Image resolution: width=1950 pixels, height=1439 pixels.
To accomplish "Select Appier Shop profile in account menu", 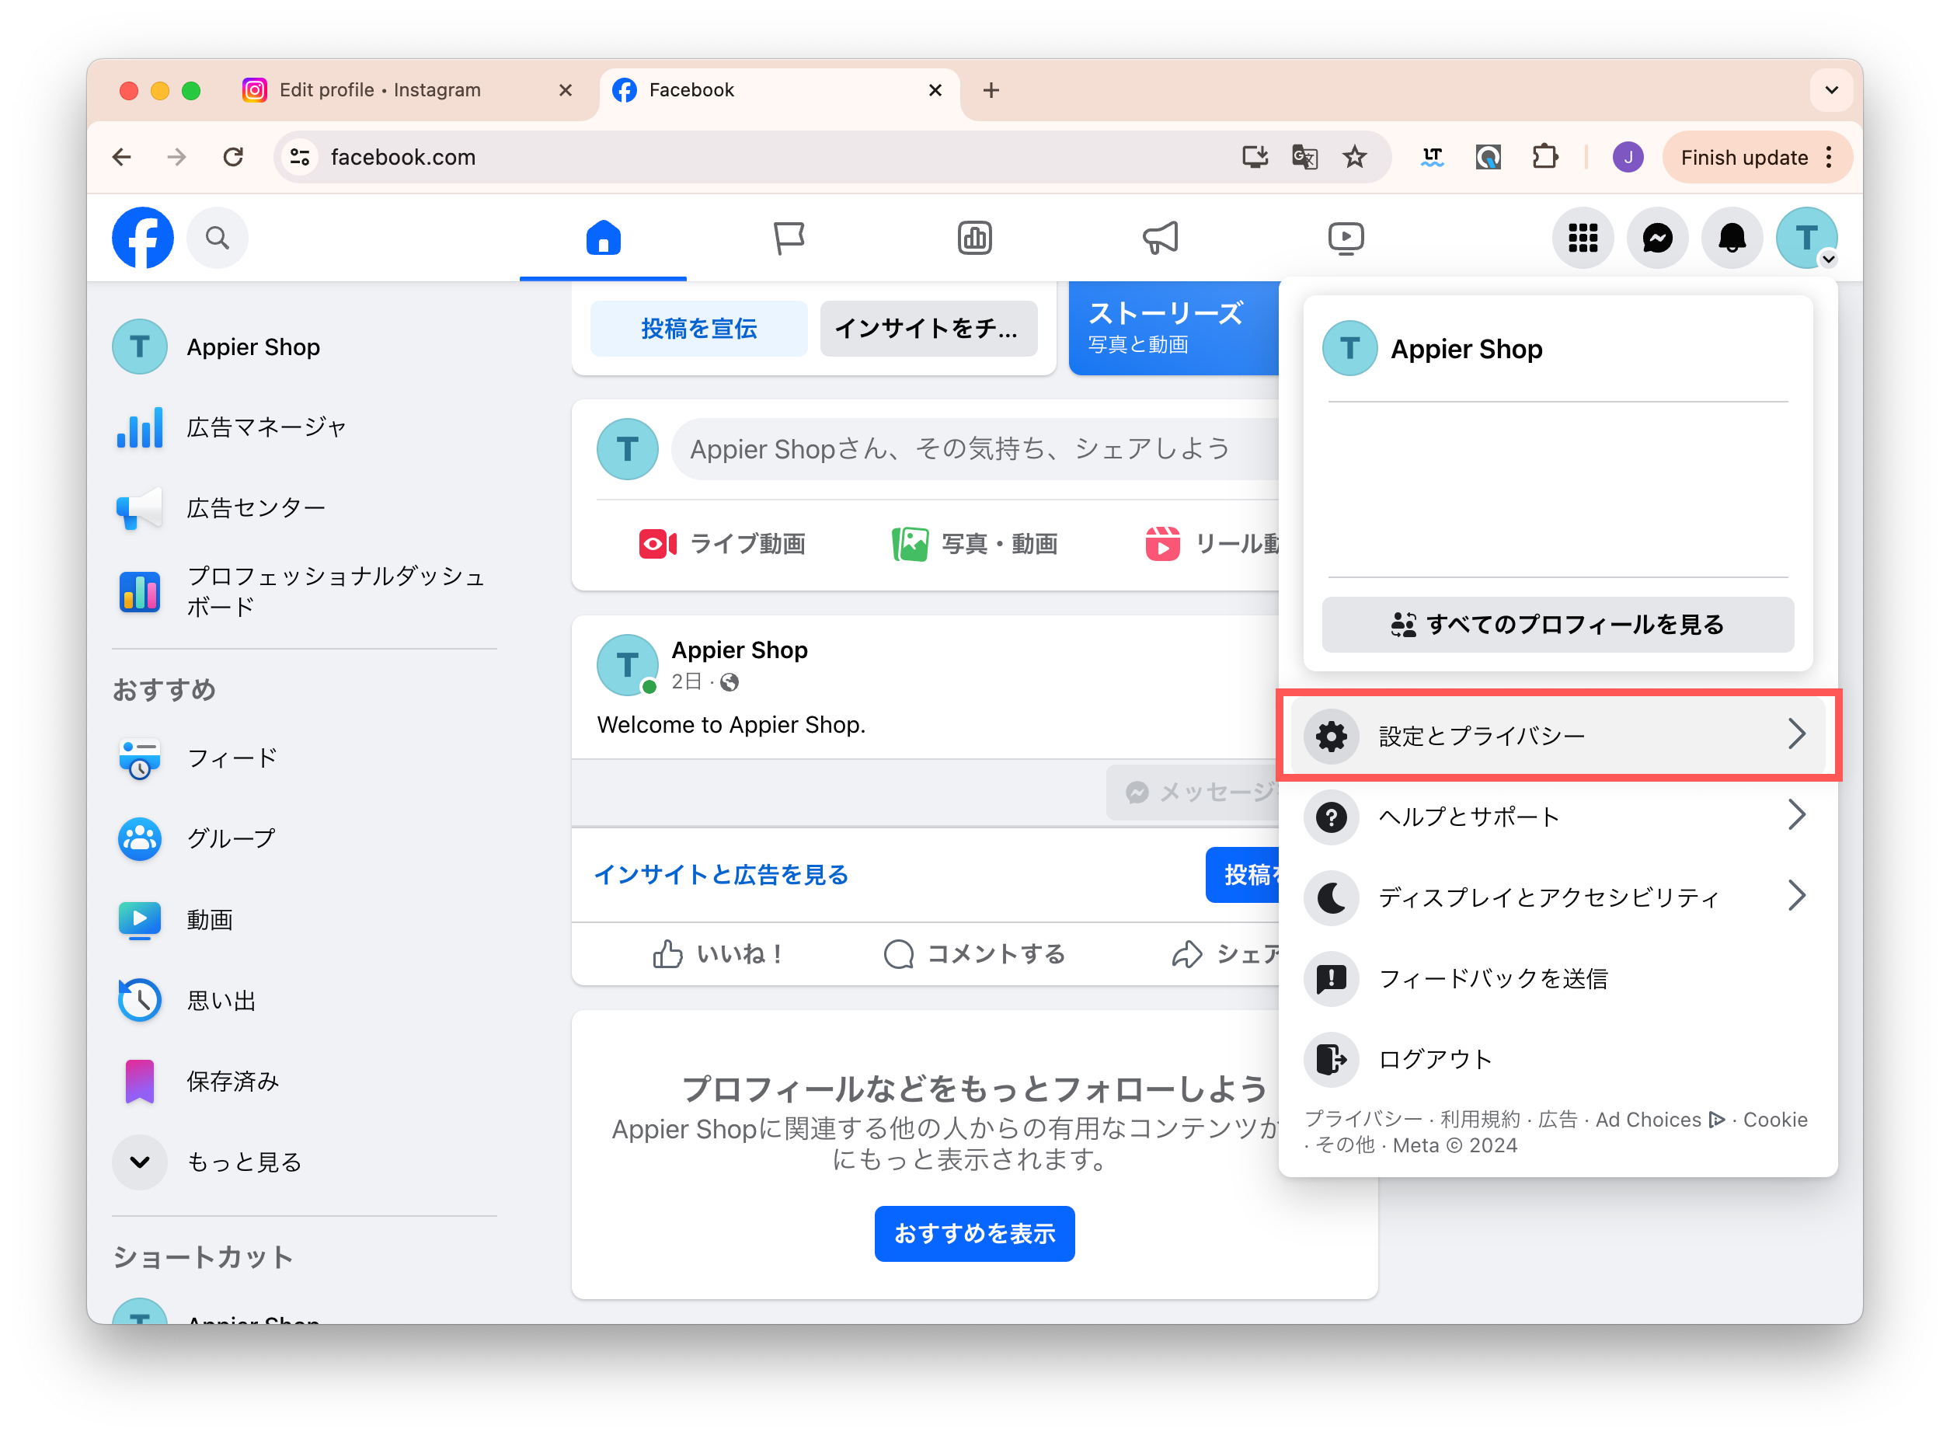I will click(x=1558, y=348).
